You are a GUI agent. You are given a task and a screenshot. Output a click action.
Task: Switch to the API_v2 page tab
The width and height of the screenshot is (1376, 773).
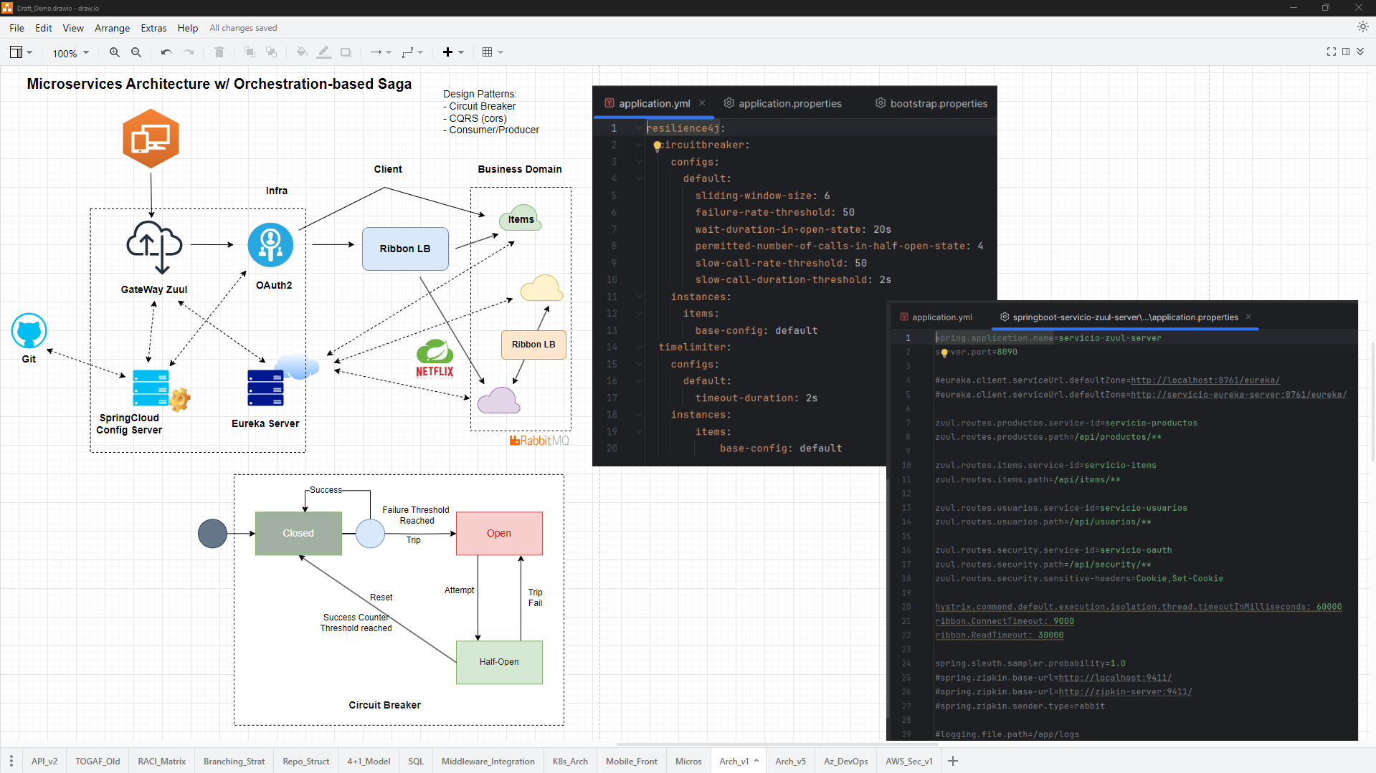tap(44, 761)
